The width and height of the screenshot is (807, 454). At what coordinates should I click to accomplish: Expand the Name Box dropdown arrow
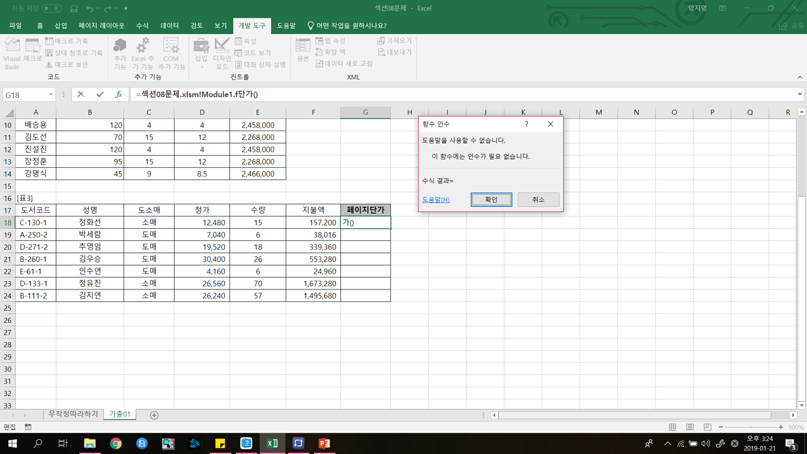51,95
